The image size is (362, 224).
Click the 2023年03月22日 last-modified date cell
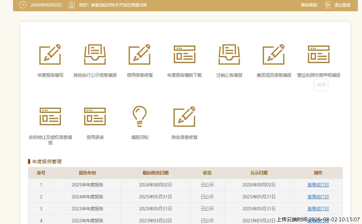tap(155, 220)
